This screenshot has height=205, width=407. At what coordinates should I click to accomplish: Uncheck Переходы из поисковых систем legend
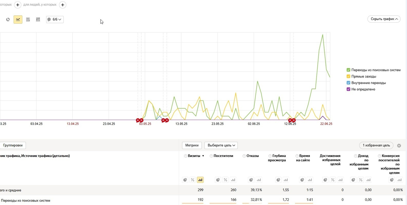[348, 70]
